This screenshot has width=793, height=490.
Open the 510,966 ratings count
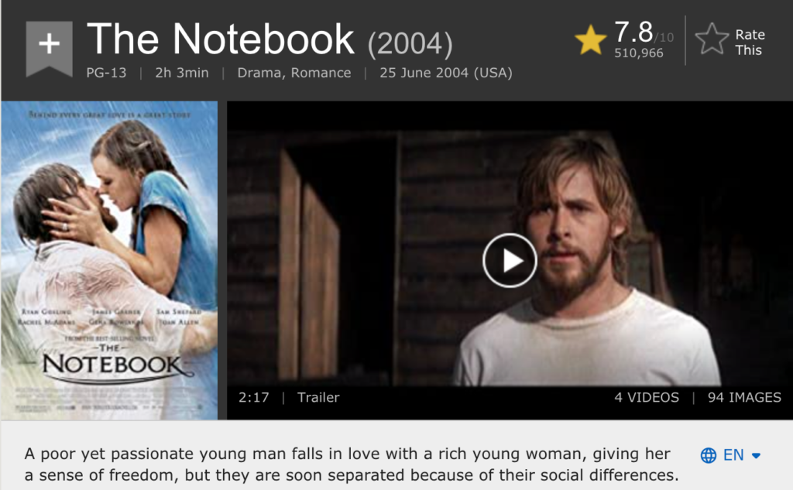tap(638, 53)
